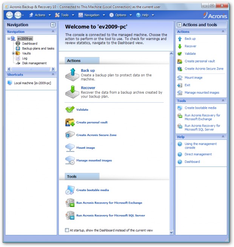Click the Secure Zone shield icon in right sidebar

(x=180, y=69)
